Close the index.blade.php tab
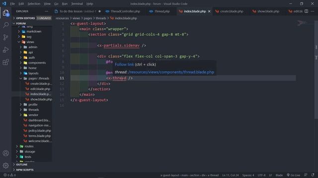Image resolution: width=318 pixels, height=178 pixels. tap(209, 11)
